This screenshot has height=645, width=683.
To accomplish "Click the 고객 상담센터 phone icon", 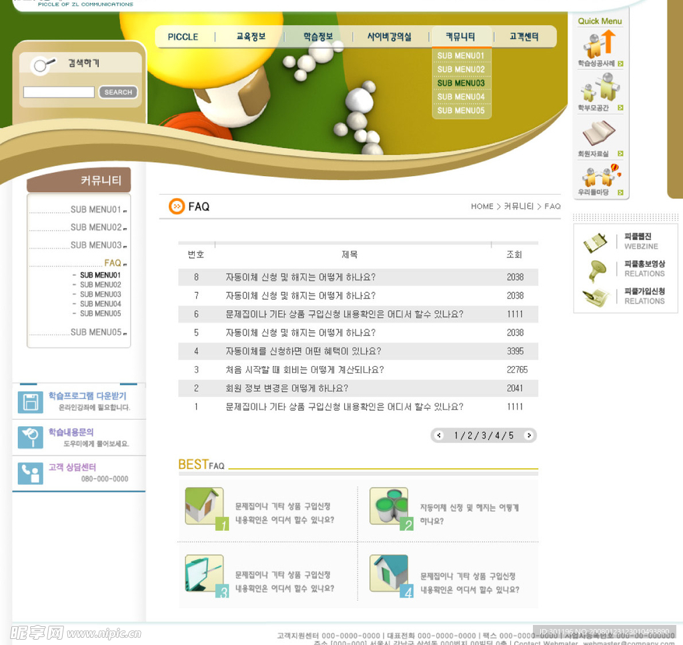I will [31, 474].
